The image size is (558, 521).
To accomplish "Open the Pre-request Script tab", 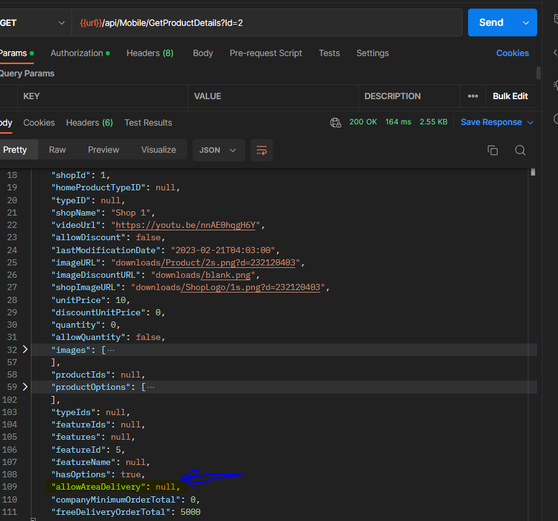I will click(265, 53).
